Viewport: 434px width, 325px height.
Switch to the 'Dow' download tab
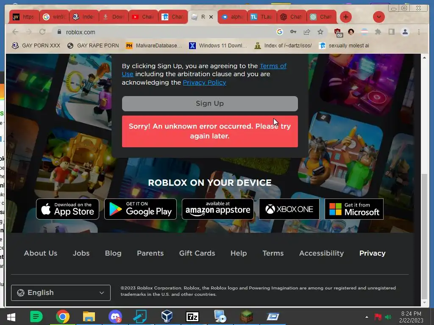(114, 17)
